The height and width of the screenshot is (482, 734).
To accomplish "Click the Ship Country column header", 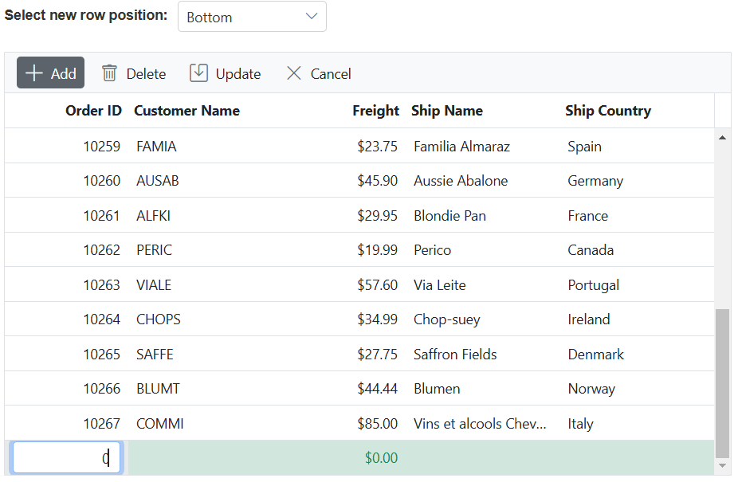I will (608, 111).
